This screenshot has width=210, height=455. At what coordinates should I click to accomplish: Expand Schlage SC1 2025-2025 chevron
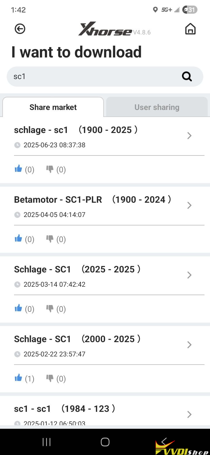tap(189, 275)
